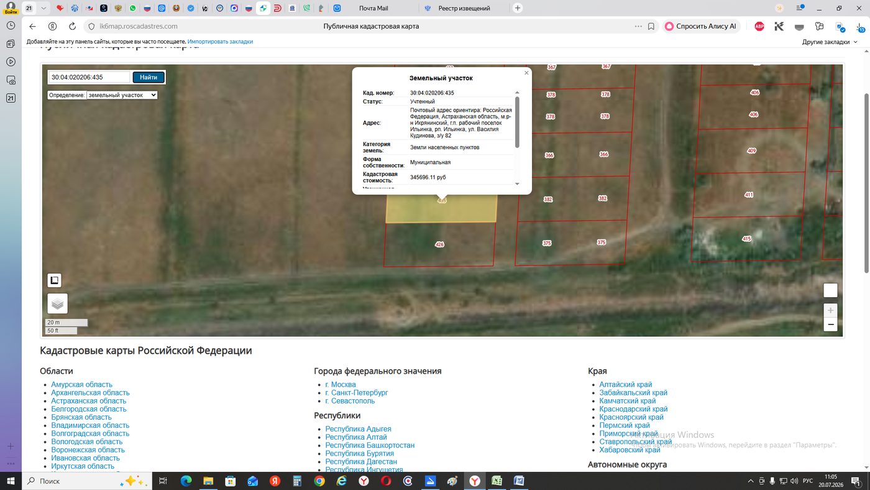Image resolution: width=870 pixels, height=490 pixels.
Task: Go back with the browser arrow
Action: point(33,26)
